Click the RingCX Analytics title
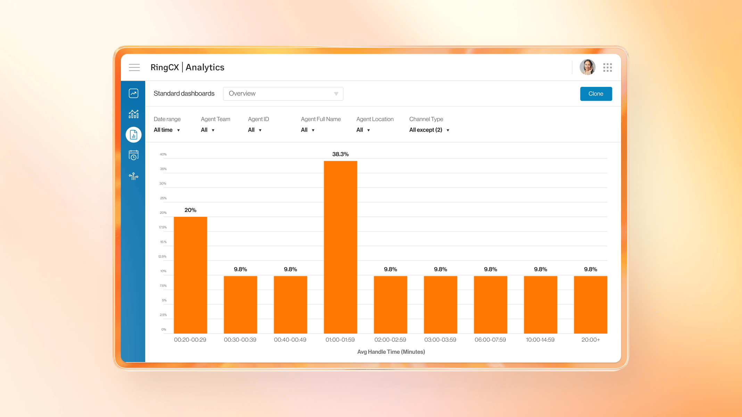Screen dimensions: 742x417 187,67
